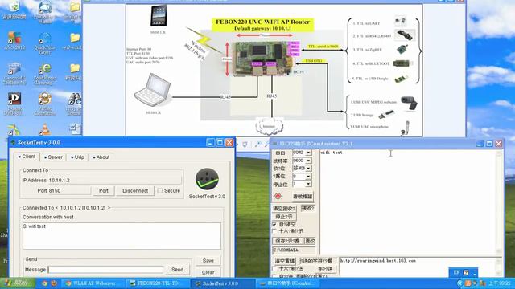Click the save displayed data button
This screenshot has height=289, width=515.
(x=287, y=241)
